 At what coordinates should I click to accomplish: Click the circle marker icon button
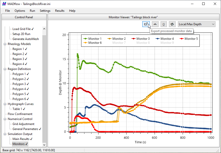[x=164, y=24]
